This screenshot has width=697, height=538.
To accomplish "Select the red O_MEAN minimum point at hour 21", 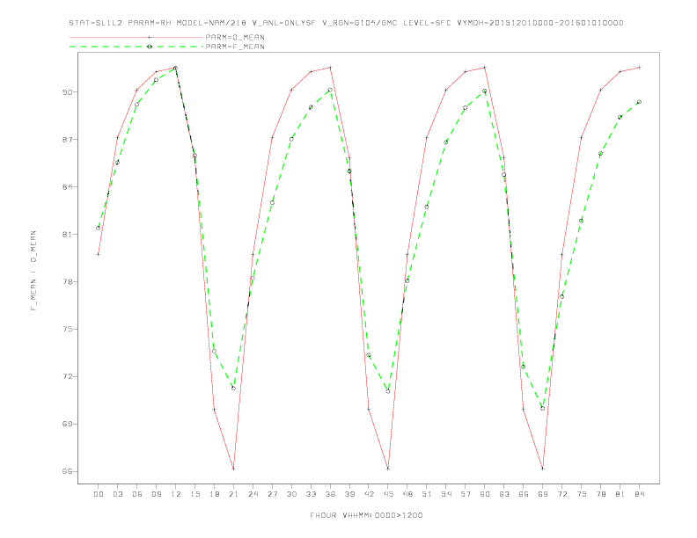I will click(233, 469).
